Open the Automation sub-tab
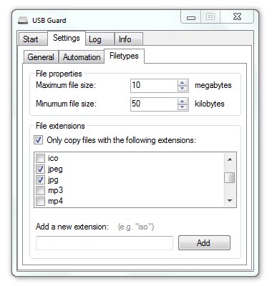Image resolution: width=272 pixels, height=286 pixels. point(82,57)
